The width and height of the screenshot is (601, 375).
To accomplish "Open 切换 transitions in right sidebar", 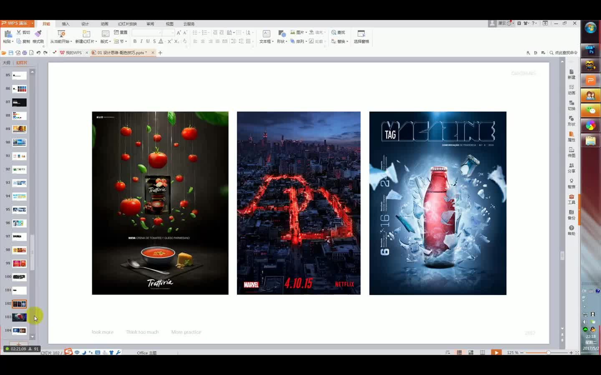I will pos(571,105).
